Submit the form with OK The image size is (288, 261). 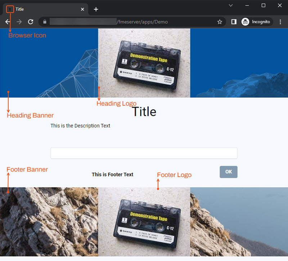point(229,172)
